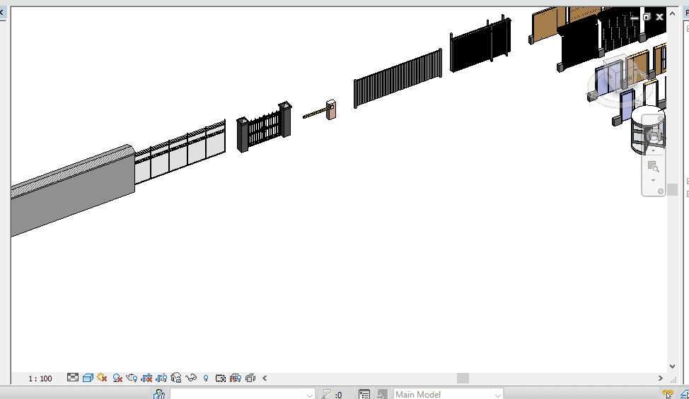Open the Rendering dialog teapot icon

click(x=132, y=378)
